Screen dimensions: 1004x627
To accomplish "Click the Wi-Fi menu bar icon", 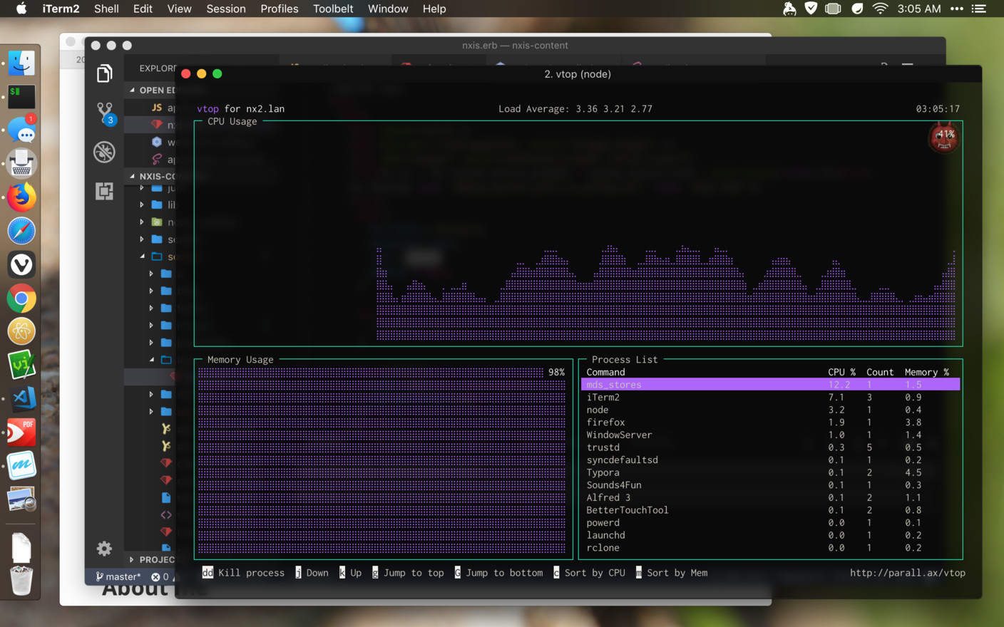I will [x=880, y=9].
